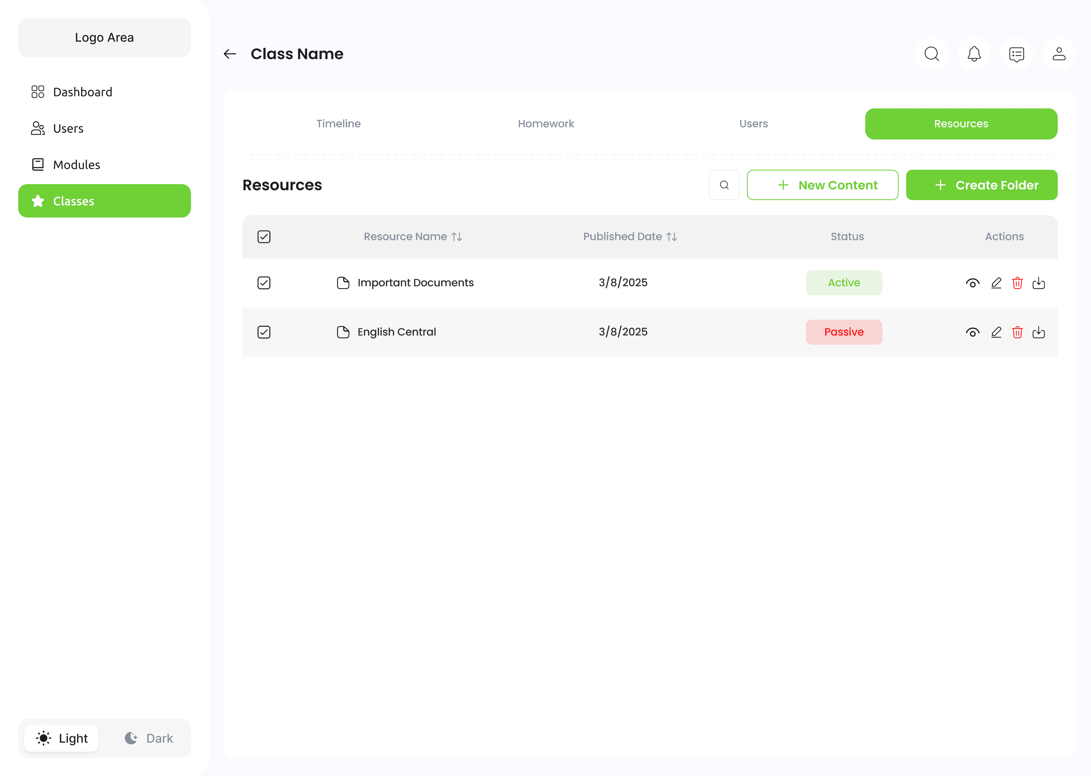Toggle the select-all checkbox in table header
This screenshot has height=776, width=1091.
pos(264,237)
